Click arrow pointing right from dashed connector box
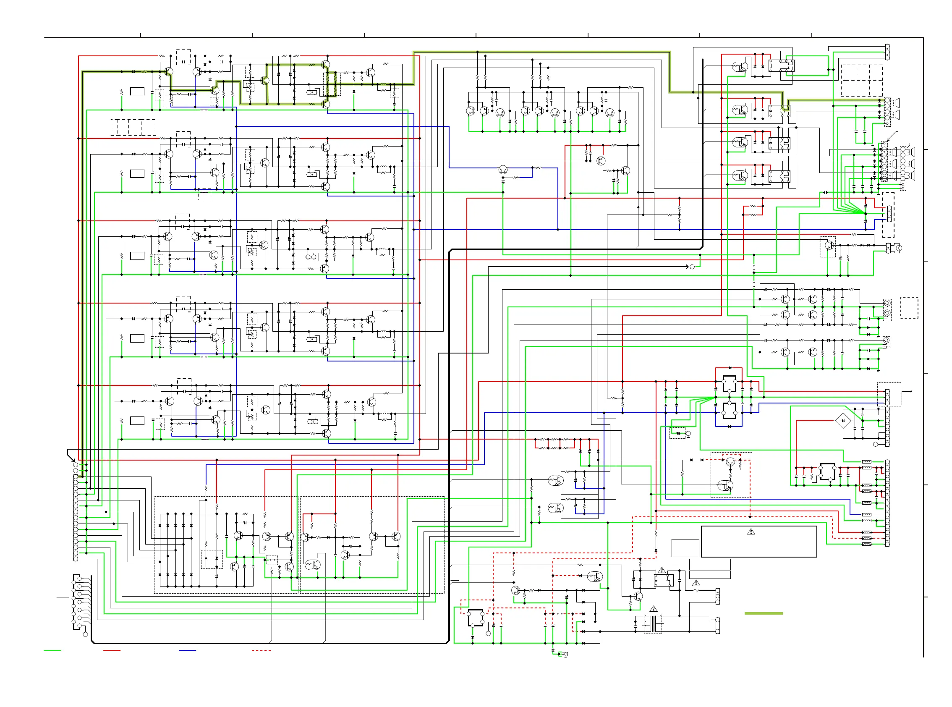 point(908,391)
